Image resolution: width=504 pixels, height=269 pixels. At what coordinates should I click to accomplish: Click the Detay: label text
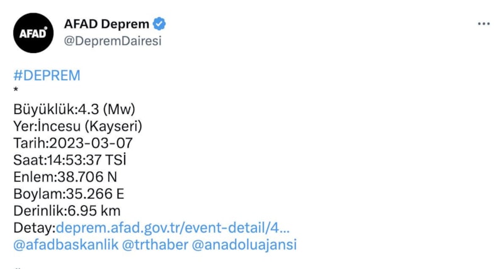coord(34,227)
